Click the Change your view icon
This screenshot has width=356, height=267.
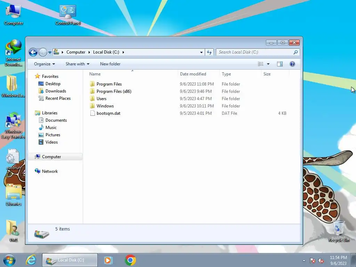[261, 64]
